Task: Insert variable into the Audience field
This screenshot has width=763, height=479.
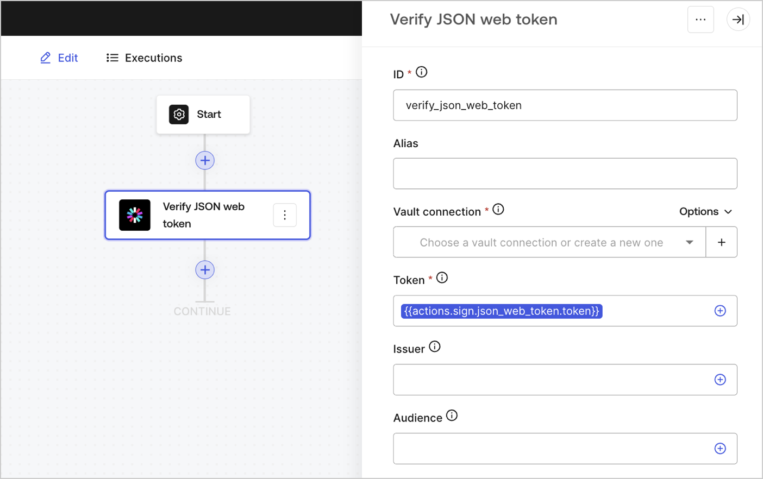Action: coord(720,449)
